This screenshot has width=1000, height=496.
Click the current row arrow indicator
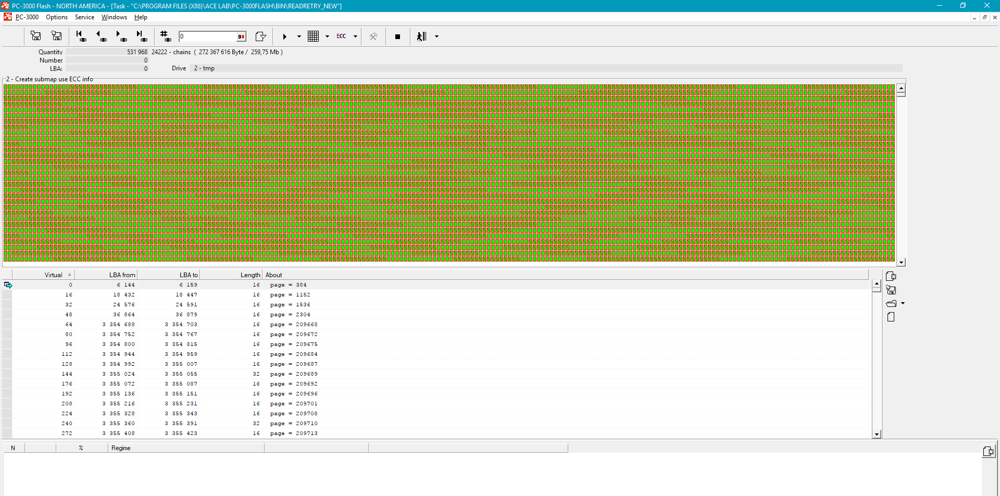pos(8,285)
